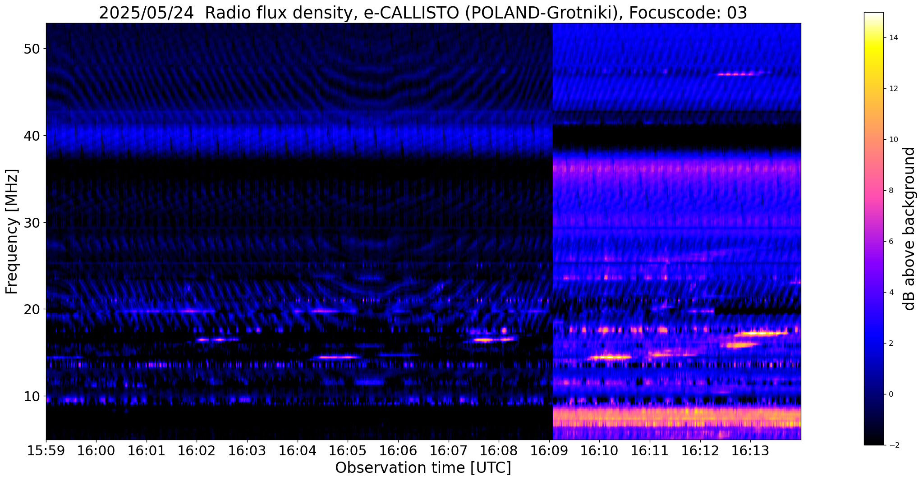Image resolution: width=923 pixels, height=481 pixels.
Task: Click the 16:11 time tick label
Action: pyautogui.click(x=650, y=451)
